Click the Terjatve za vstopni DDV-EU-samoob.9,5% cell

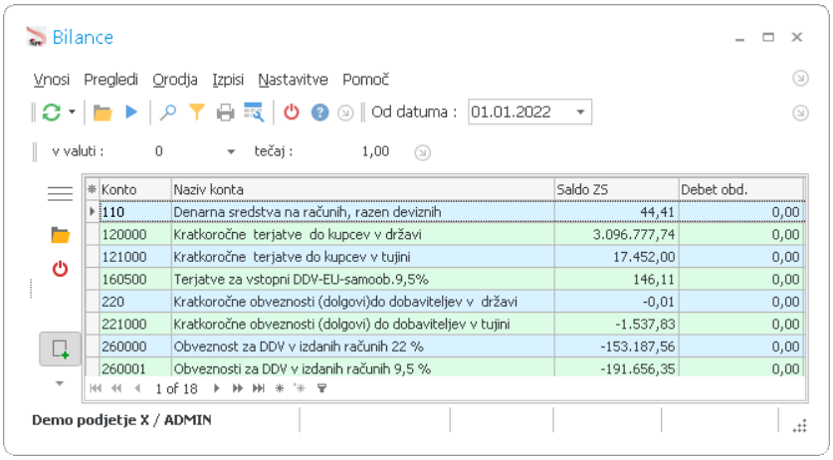[363, 279]
